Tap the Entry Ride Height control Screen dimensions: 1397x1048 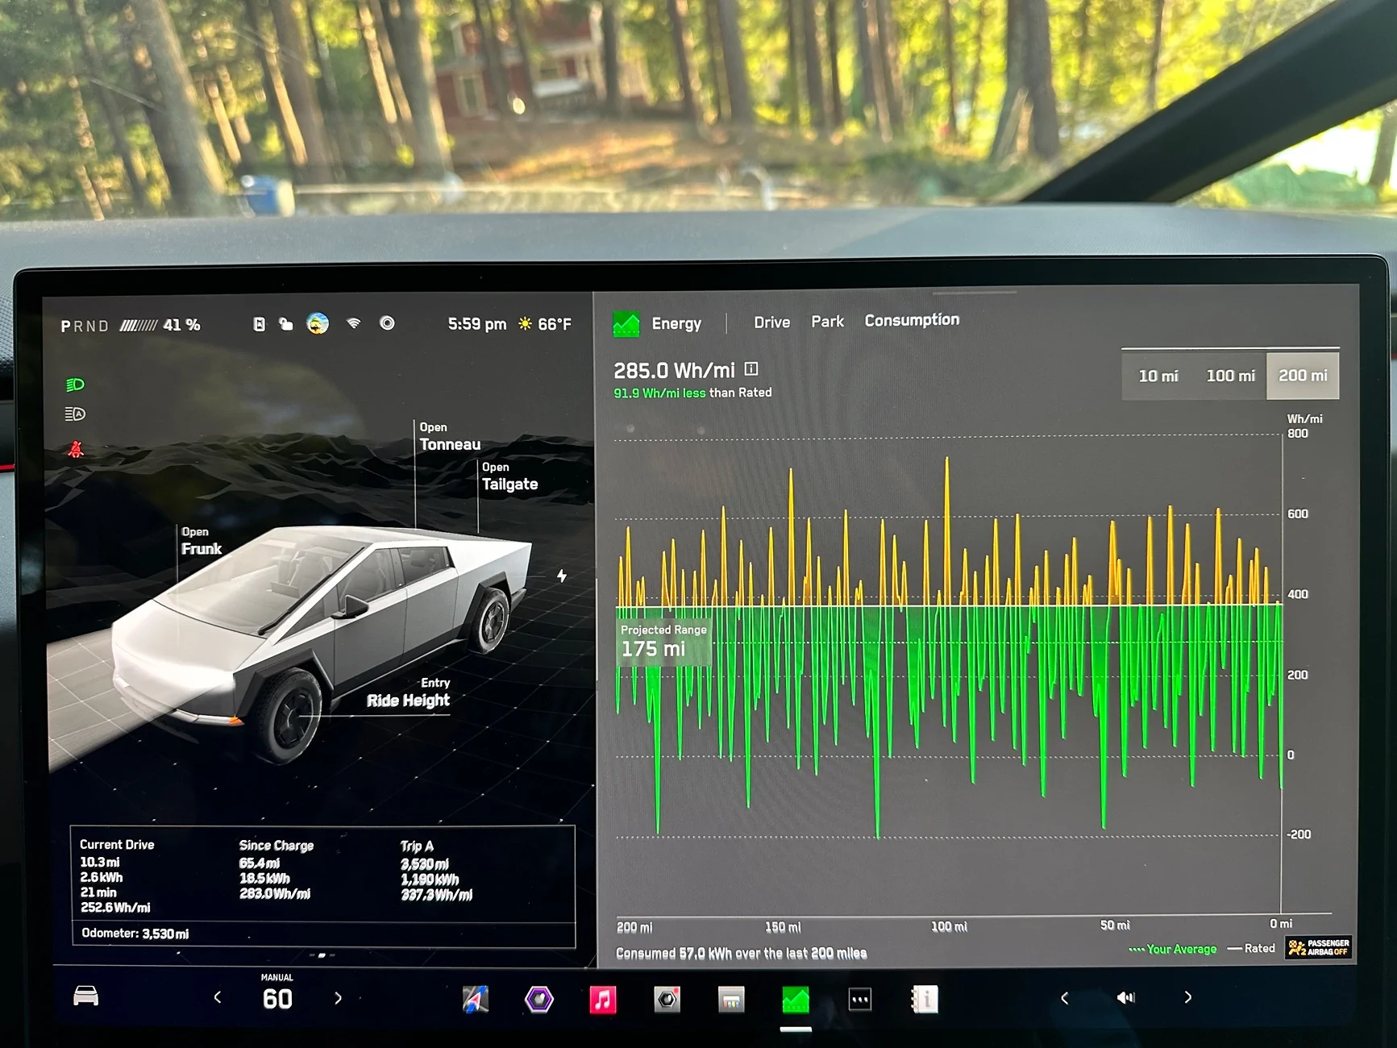(409, 693)
